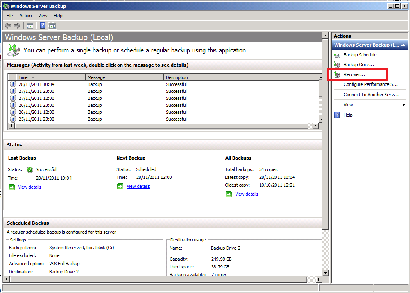410x293 pixels.
Task: Toggle the show/hide action pane toolbar button
Action: click(52, 26)
